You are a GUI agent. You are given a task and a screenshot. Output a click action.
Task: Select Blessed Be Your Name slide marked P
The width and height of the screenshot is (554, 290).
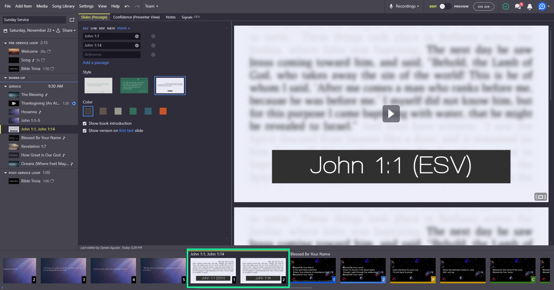[413, 271]
